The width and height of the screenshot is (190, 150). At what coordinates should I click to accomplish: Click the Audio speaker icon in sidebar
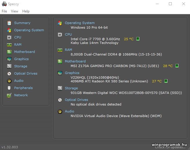[9, 81]
